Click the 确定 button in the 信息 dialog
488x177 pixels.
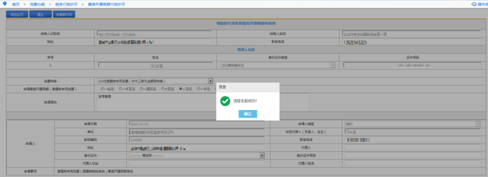point(248,114)
